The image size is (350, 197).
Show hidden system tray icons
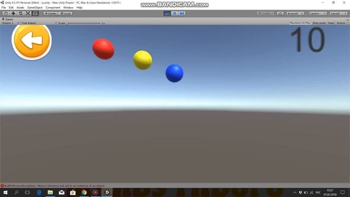click(x=295, y=193)
